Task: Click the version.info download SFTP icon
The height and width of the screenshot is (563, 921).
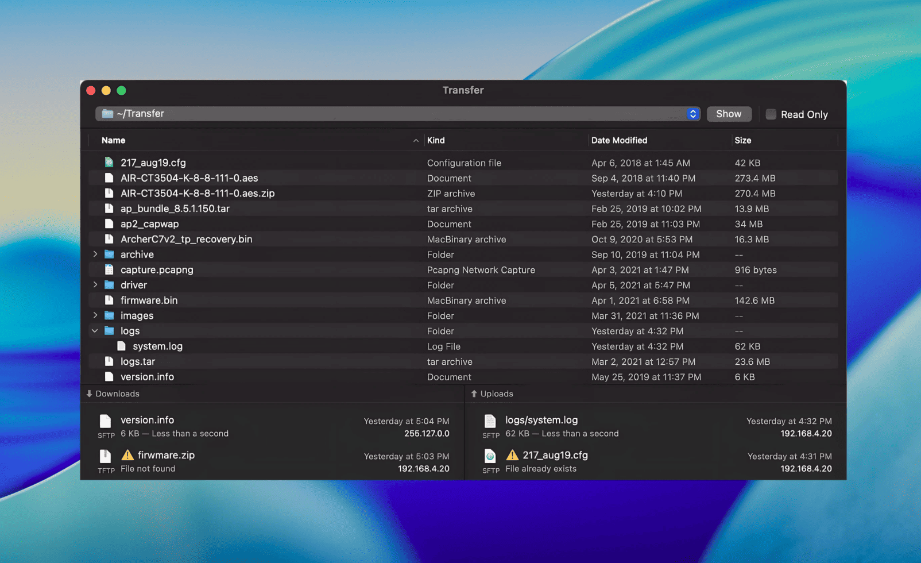Action: [106, 421]
